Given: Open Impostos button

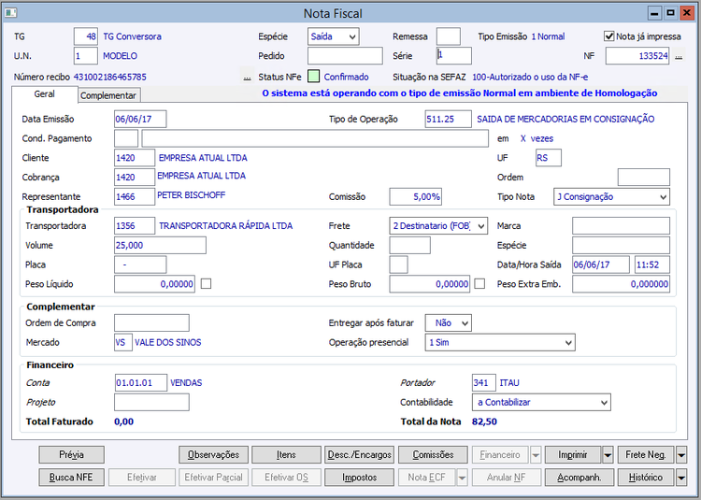Looking at the screenshot, I should click(360, 478).
